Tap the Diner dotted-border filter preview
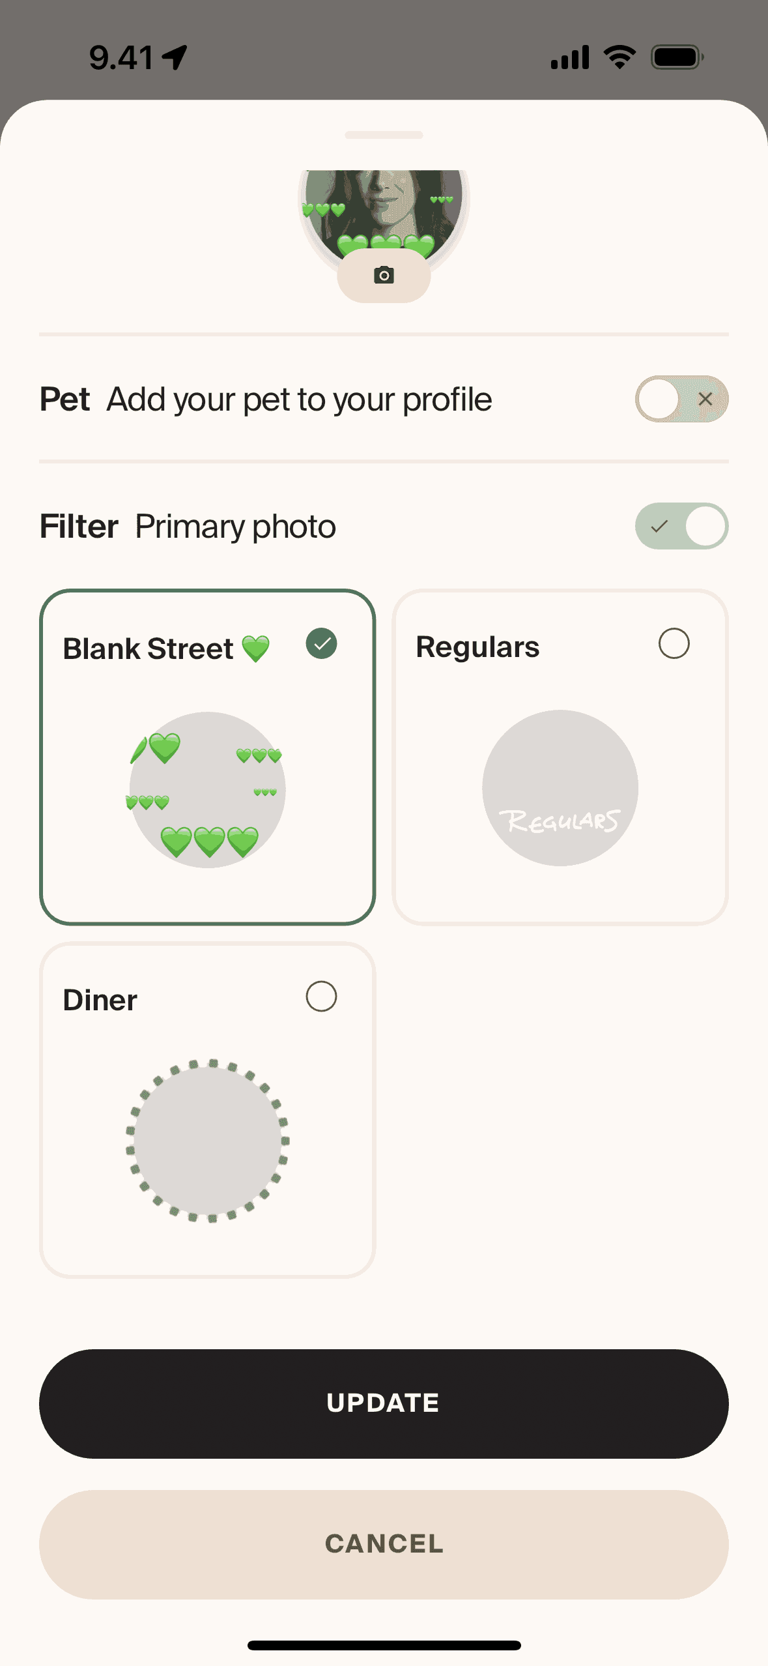 208,1141
